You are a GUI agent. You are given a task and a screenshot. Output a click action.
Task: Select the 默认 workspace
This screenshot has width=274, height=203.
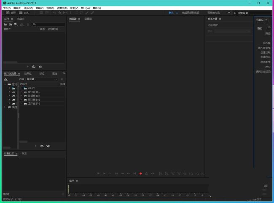171,13
